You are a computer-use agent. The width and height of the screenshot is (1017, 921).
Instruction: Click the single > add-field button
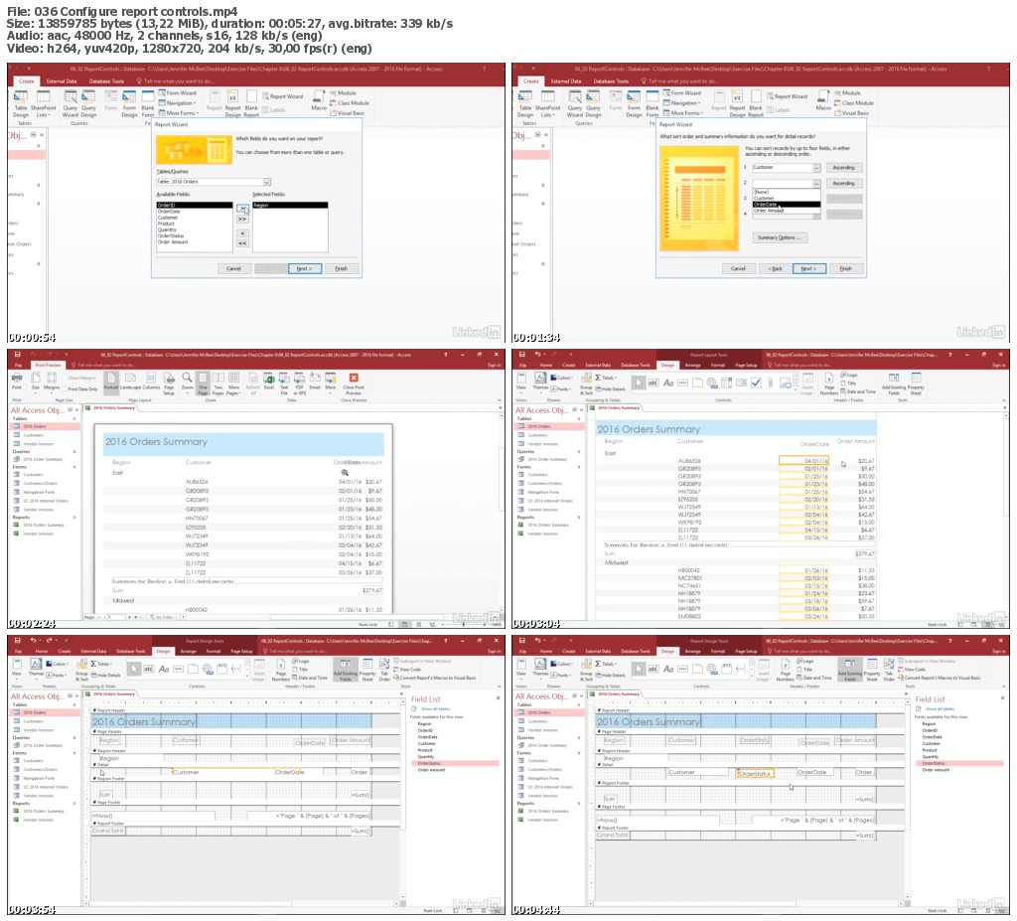tap(242, 209)
